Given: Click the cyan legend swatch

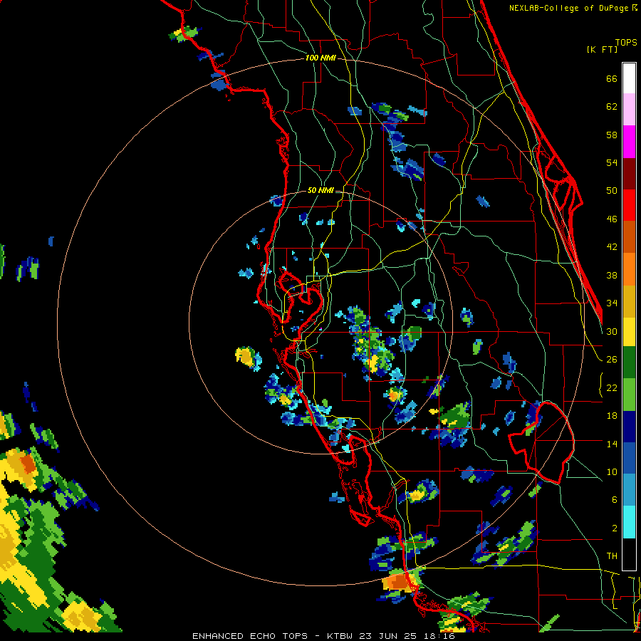Looking at the screenshot, I should [x=629, y=522].
